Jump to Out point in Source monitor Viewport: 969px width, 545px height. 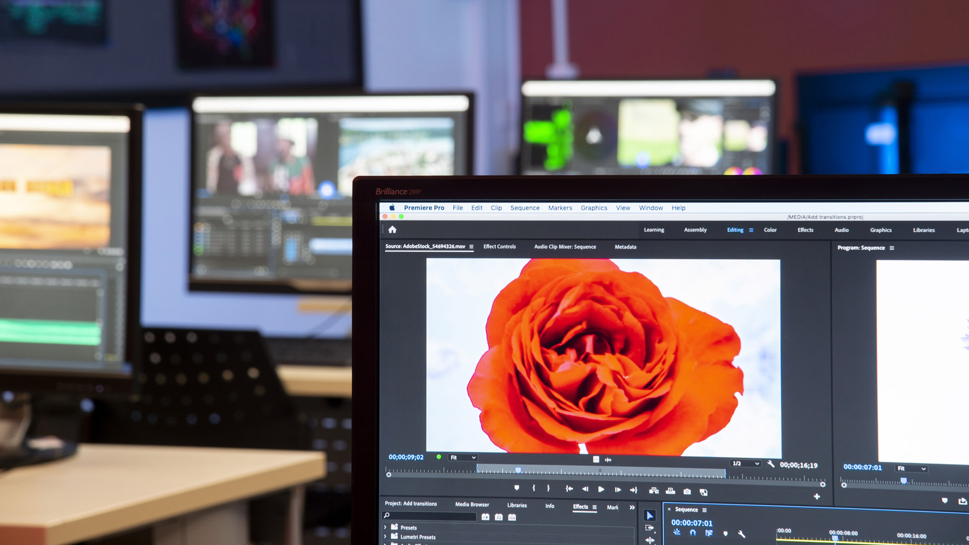634,490
